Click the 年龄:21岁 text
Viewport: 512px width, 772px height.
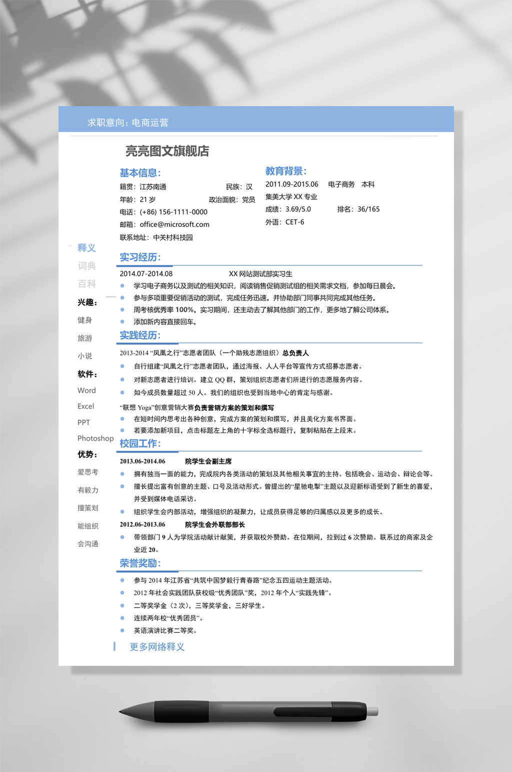click(137, 199)
